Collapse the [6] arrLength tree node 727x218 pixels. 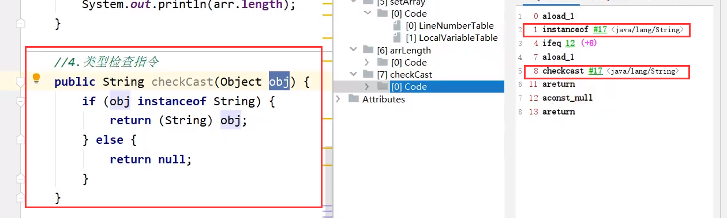click(353, 50)
